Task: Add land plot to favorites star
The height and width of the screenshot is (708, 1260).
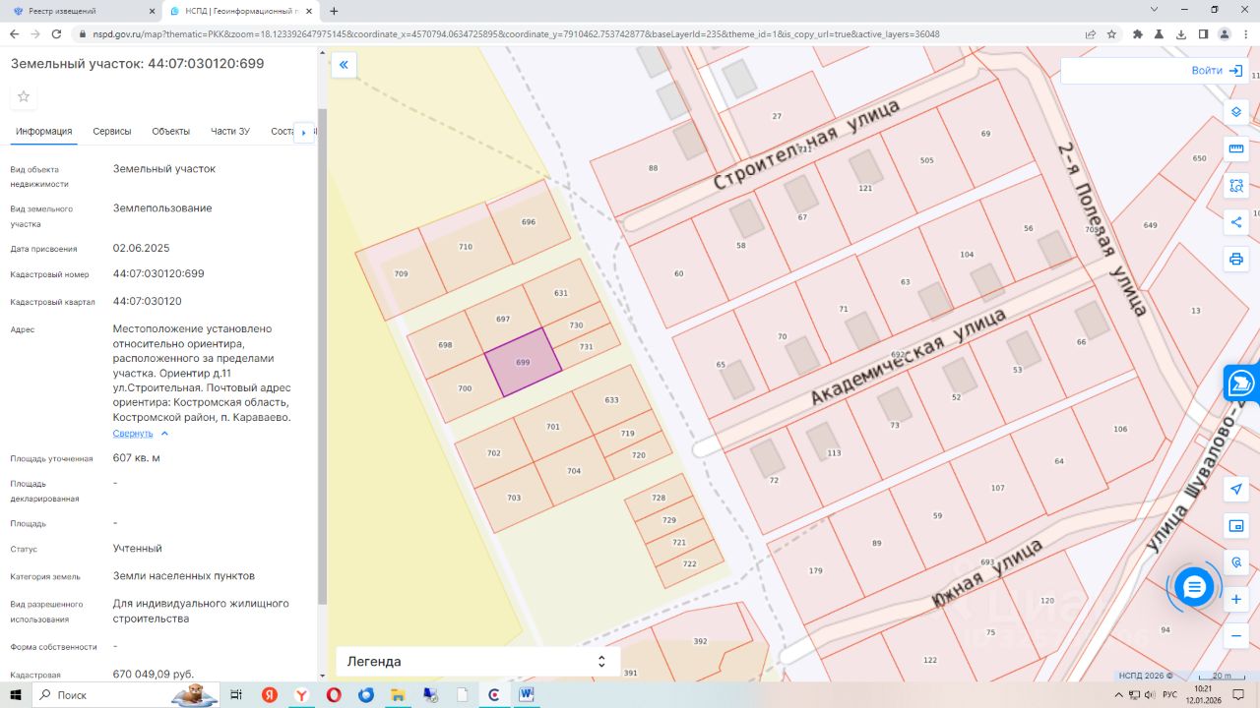Action: [24, 96]
